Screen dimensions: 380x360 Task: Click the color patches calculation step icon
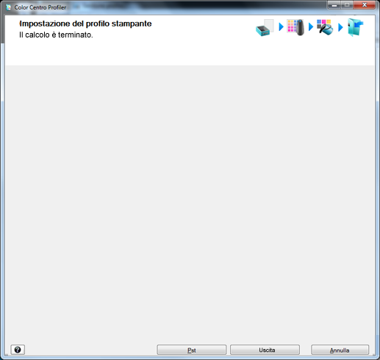[325, 27]
